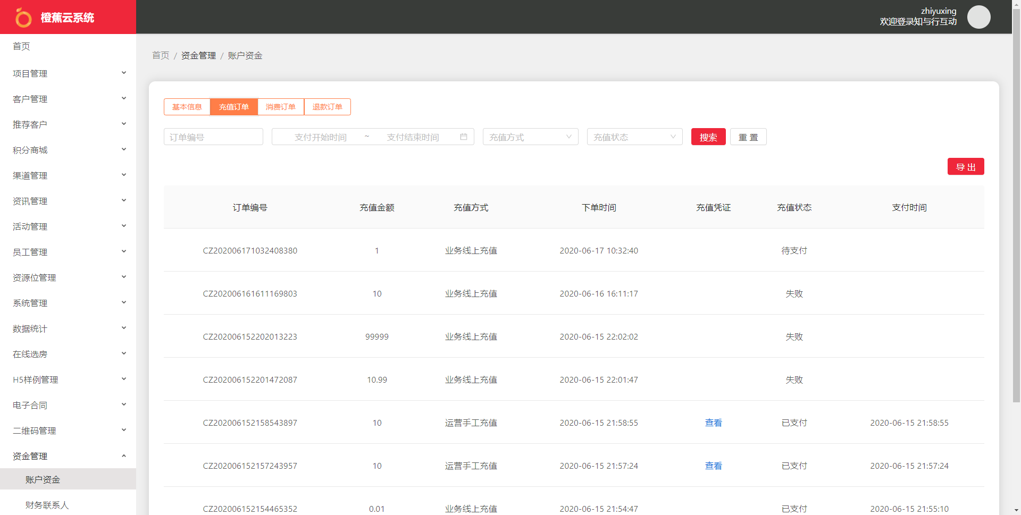Expand the 二维码管理 menu

(x=68, y=430)
